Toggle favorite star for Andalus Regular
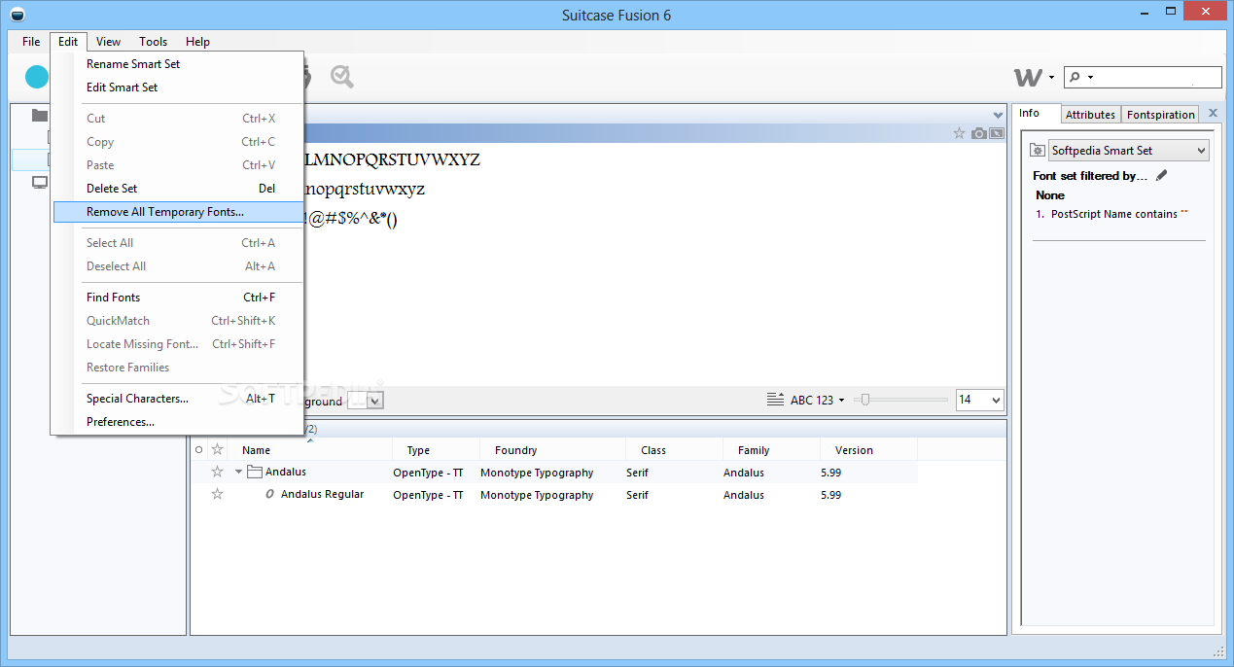The height and width of the screenshot is (667, 1234). point(218,495)
